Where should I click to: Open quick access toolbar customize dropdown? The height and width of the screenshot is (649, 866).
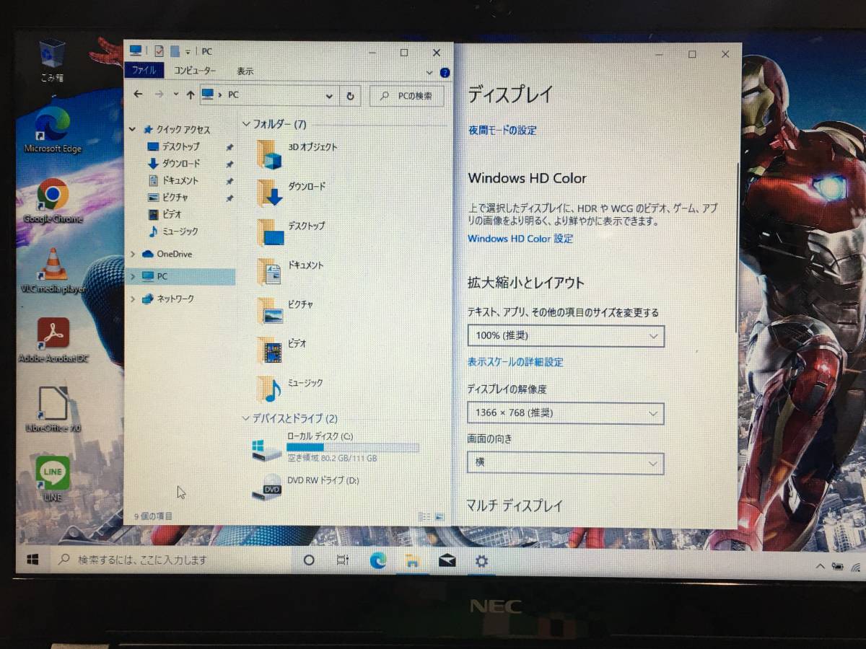(x=188, y=52)
